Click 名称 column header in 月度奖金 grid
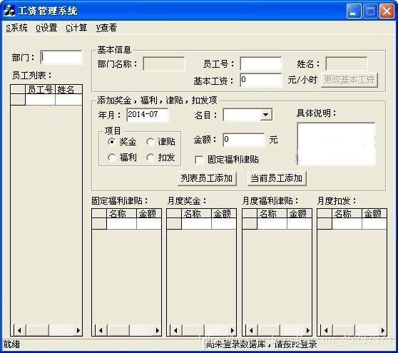This screenshot has height=353, width=398. coord(196,213)
